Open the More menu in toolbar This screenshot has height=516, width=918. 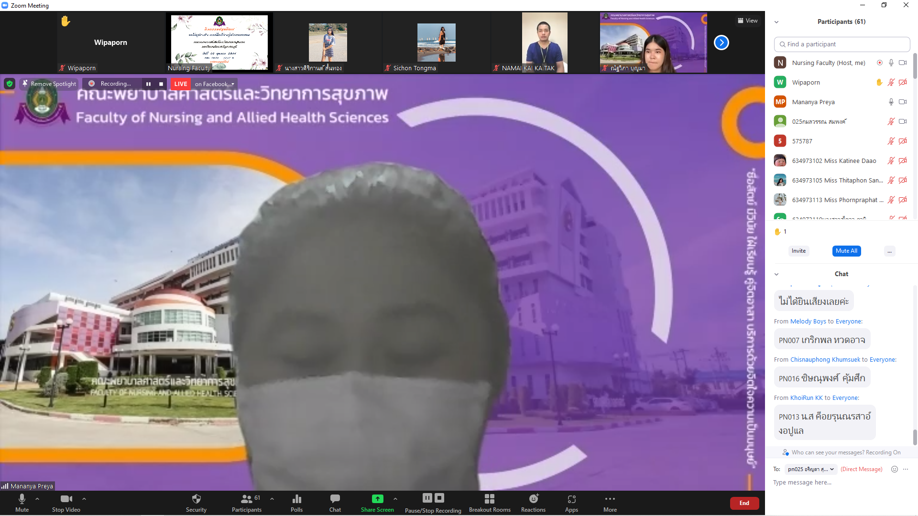pyautogui.click(x=610, y=499)
